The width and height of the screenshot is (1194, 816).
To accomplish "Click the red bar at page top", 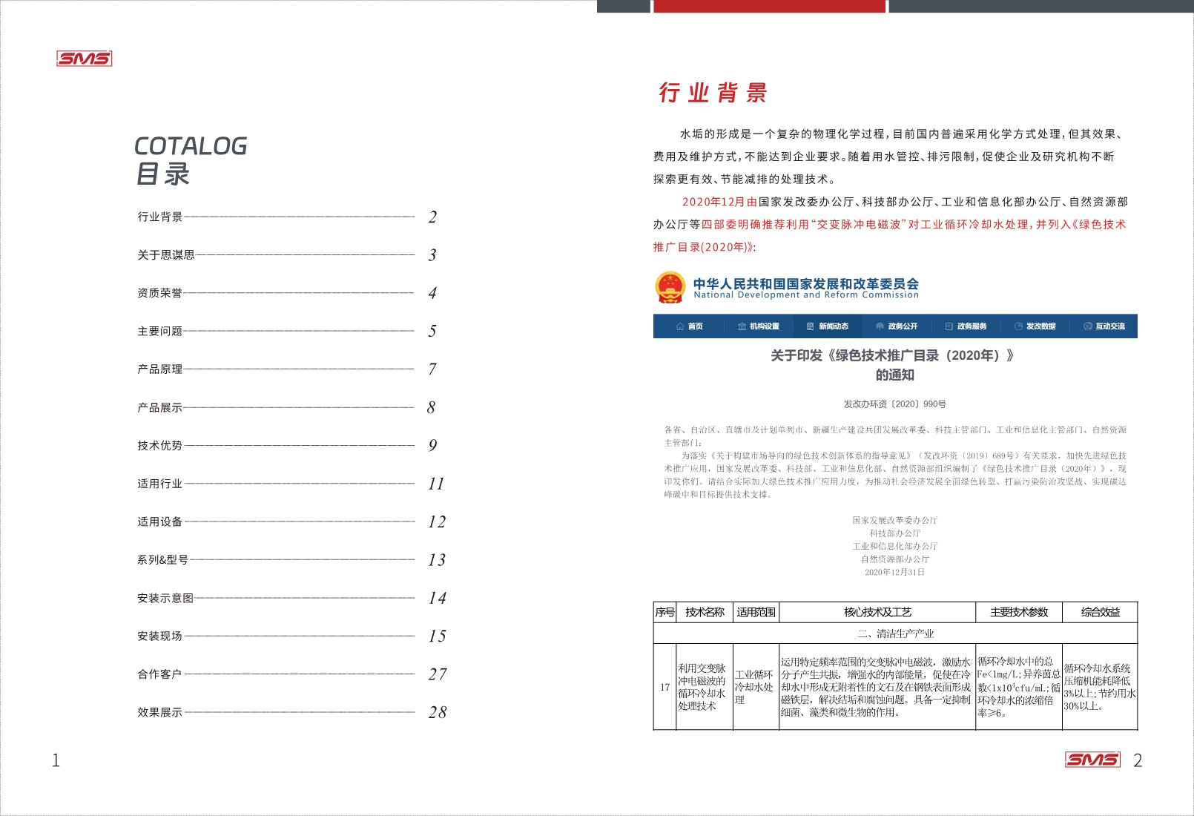I will tap(769, 7).
